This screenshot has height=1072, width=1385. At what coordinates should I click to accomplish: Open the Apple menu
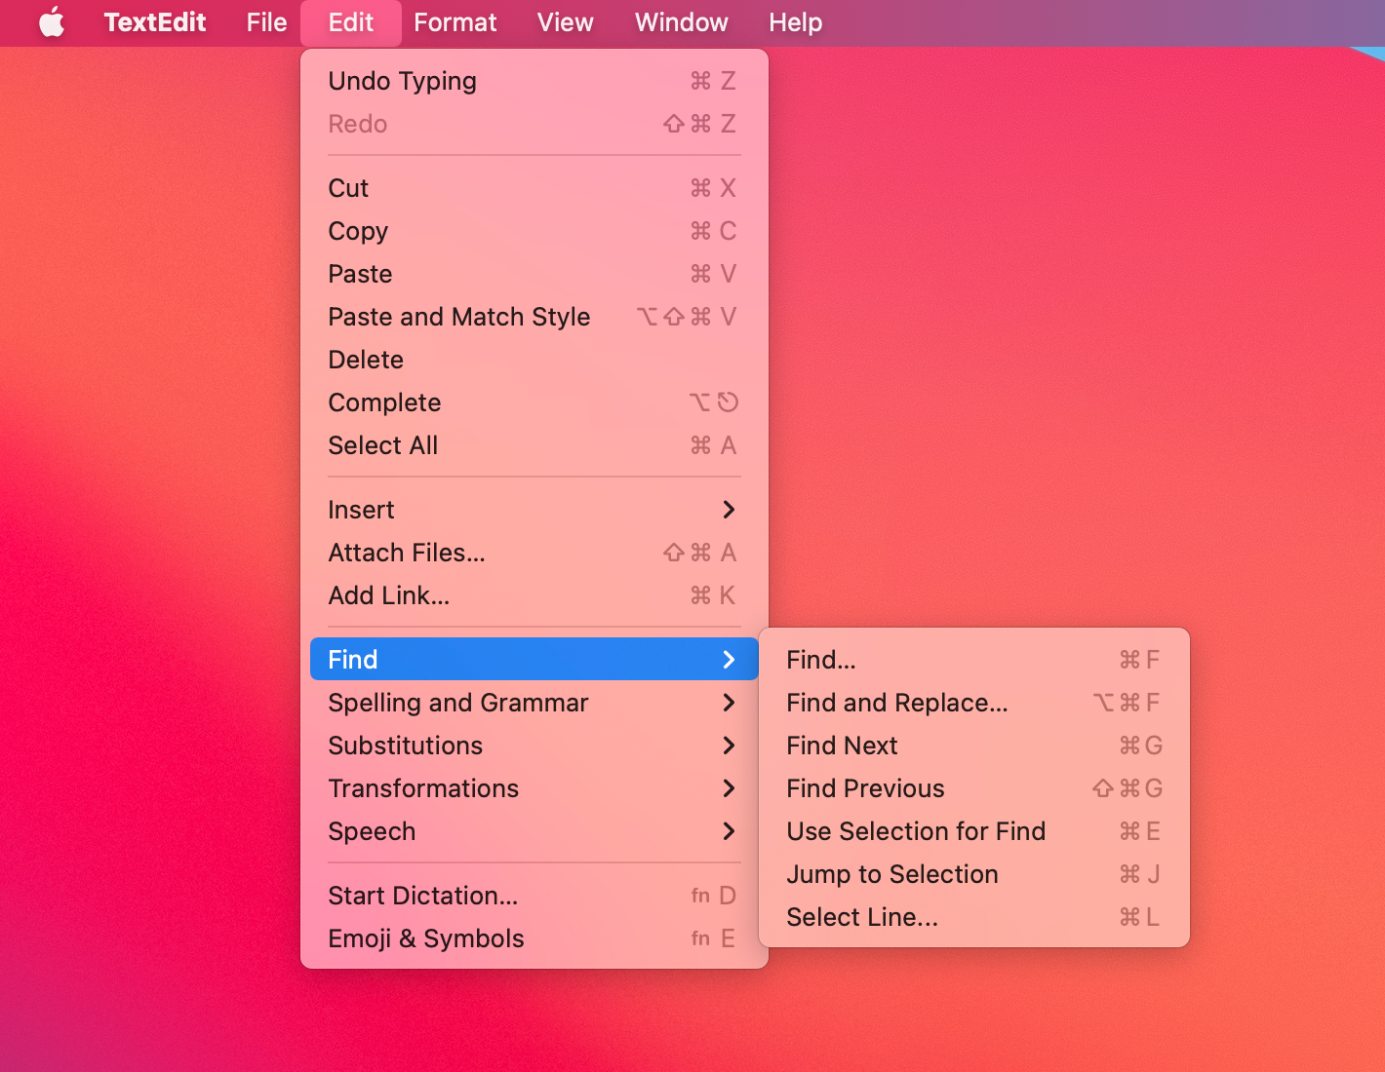tap(52, 21)
